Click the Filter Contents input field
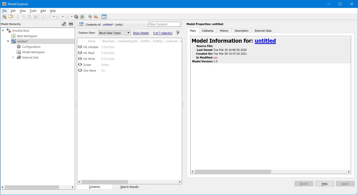358x195 pixels. (x=164, y=24)
